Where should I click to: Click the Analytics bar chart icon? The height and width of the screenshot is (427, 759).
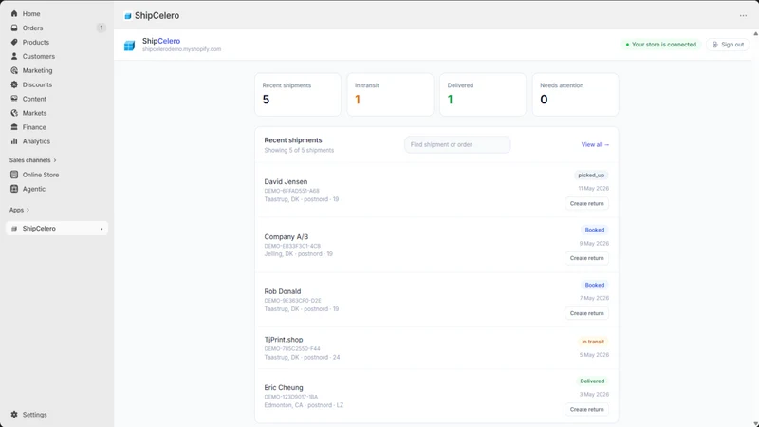14,141
